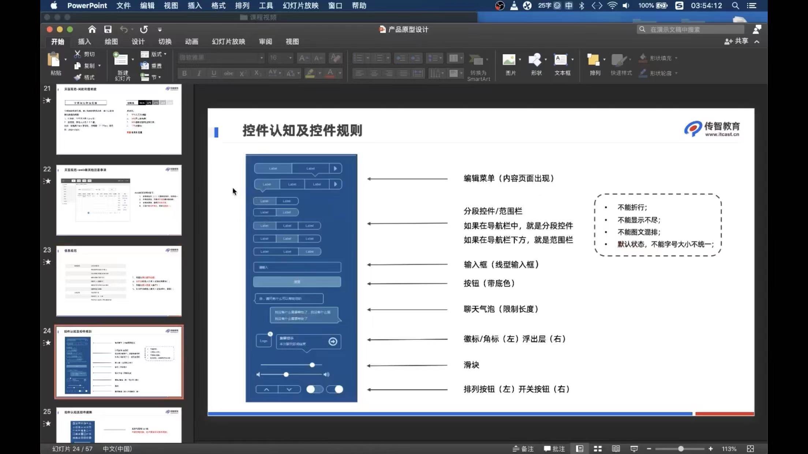
Task: Click the Paste clipboard icon
Action: pyautogui.click(x=54, y=60)
